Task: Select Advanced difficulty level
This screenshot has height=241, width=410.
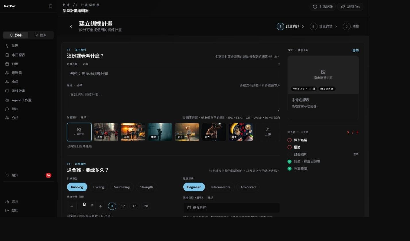Action: pos(248,187)
